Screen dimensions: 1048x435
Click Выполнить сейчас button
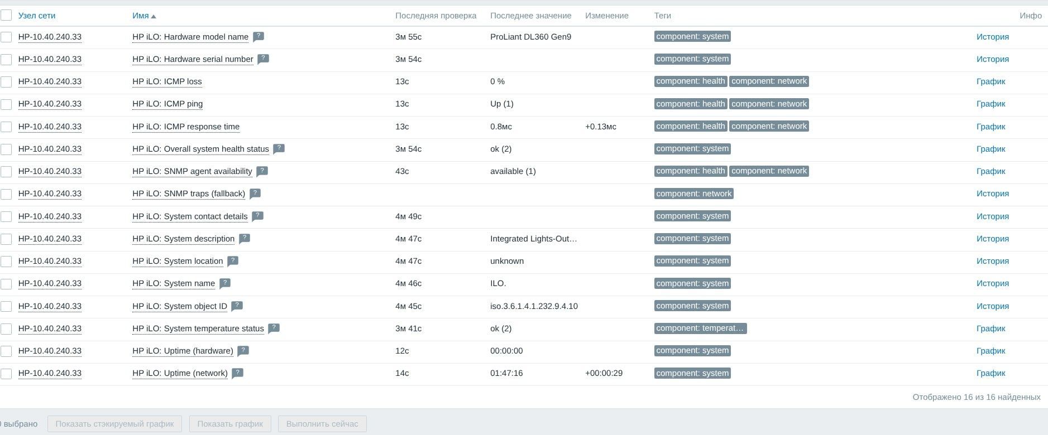[322, 424]
